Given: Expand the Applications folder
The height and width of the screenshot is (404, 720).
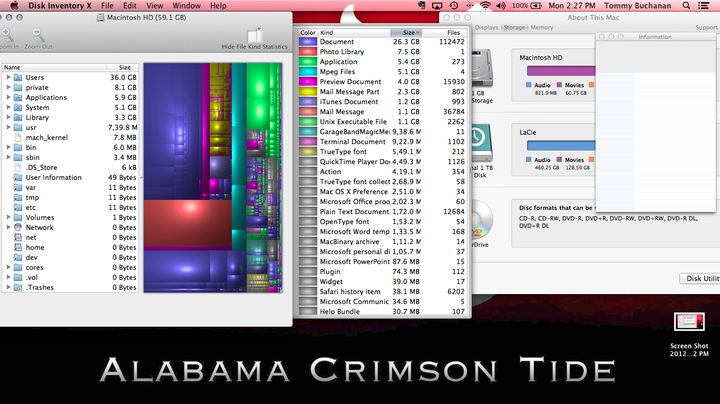Looking at the screenshot, I should coord(8,97).
